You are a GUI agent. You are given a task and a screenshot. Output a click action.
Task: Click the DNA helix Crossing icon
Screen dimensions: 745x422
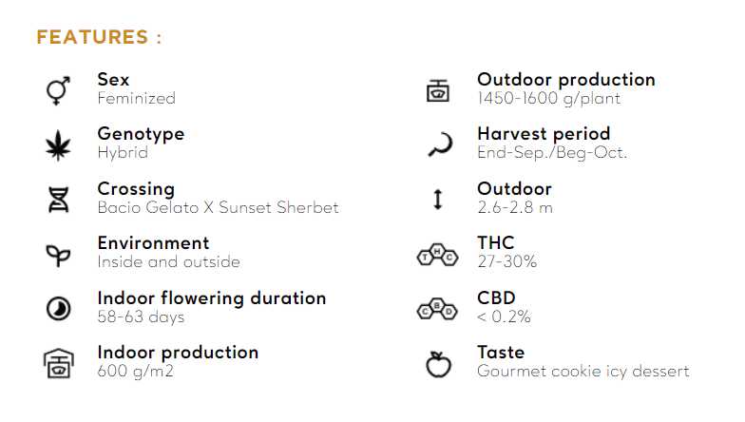coord(58,200)
